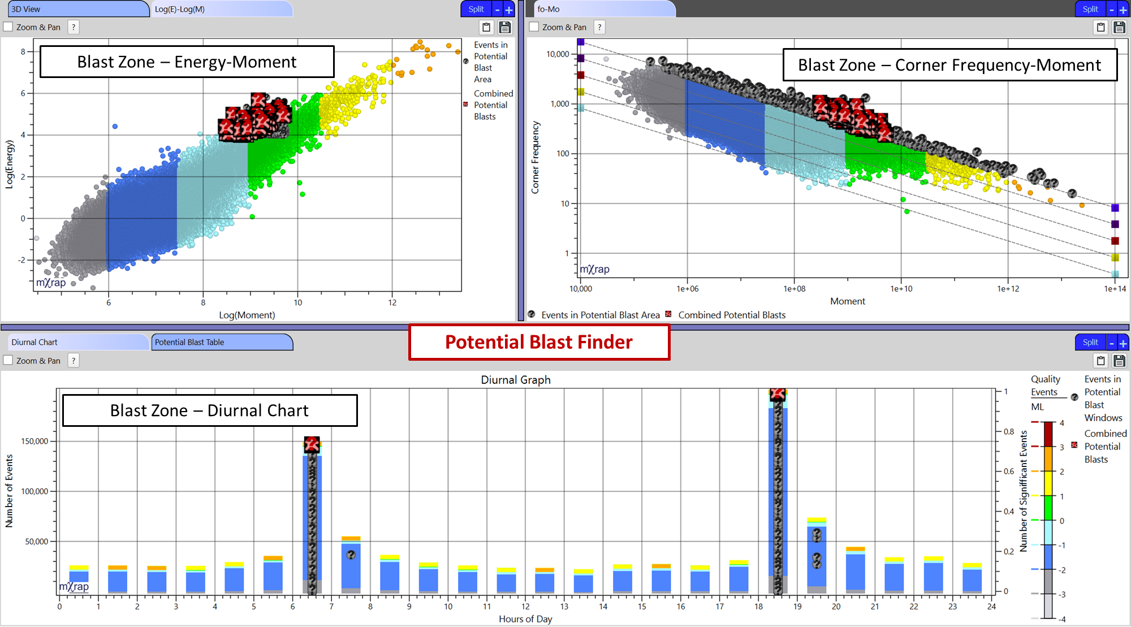Open the Potential Blast Table tab
1131x627 pixels.
point(222,342)
